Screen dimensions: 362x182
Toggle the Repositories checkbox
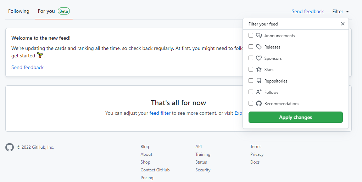coord(251,81)
